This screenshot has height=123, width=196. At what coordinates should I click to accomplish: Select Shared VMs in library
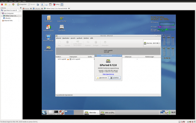[8, 20]
